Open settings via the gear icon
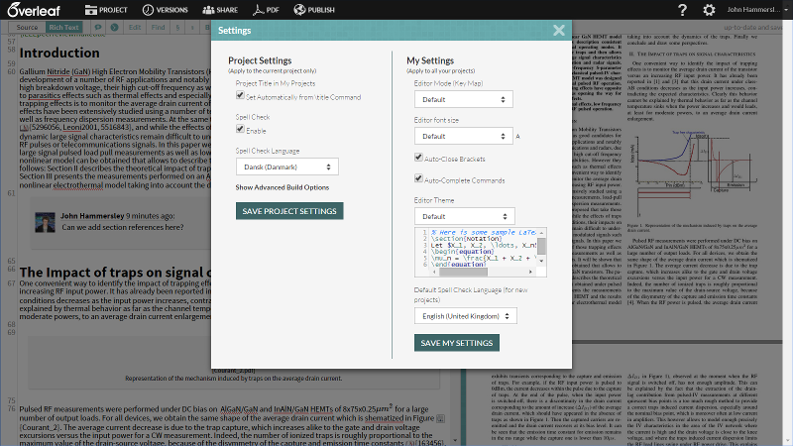Image resolution: width=793 pixels, height=446 pixels. pyautogui.click(x=709, y=10)
